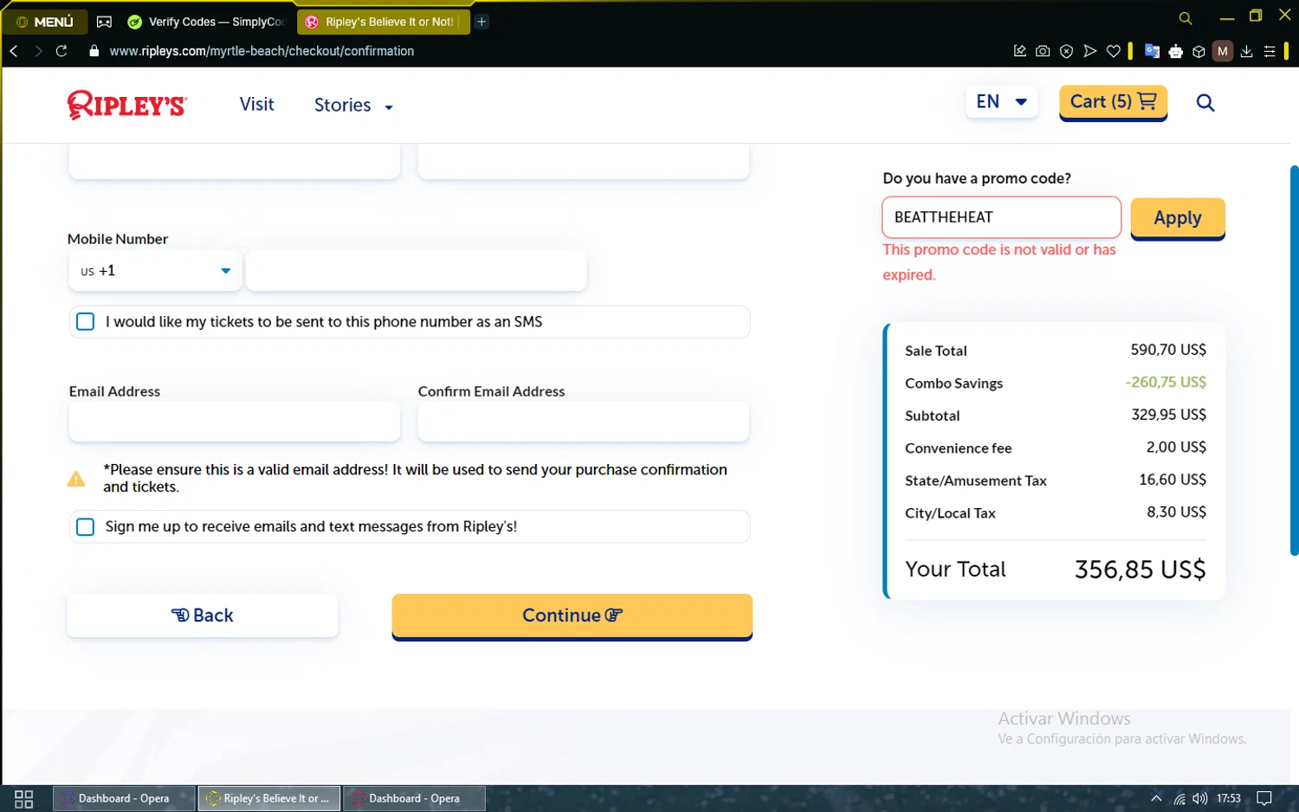Image resolution: width=1299 pixels, height=812 pixels.
Task: Go forward with the browser forward arrow
Action: 38,51
